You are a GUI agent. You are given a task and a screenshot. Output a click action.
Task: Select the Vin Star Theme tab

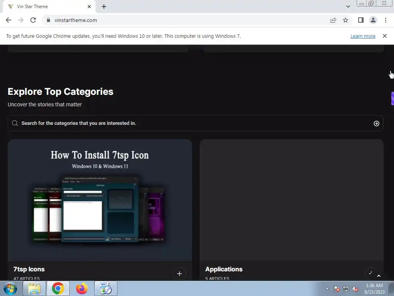click(x=49, y=7)
